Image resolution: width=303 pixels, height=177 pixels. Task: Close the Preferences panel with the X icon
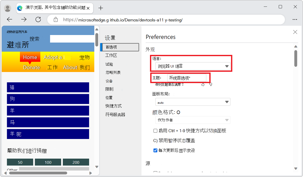click(x=295, y=32)
